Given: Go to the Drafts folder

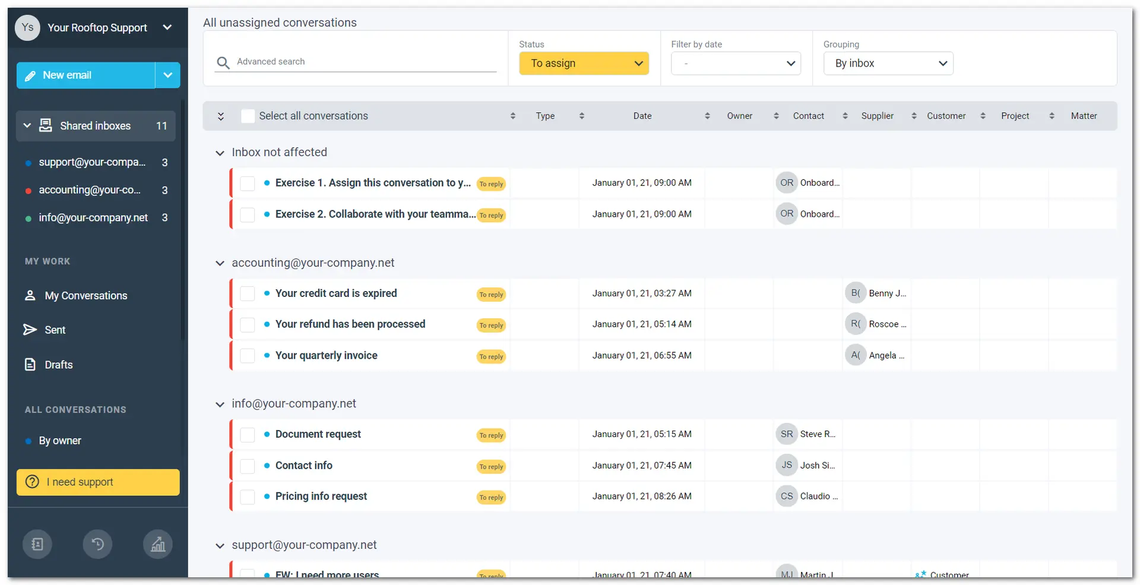Looking at the screenshot, I should click(58, 365).
